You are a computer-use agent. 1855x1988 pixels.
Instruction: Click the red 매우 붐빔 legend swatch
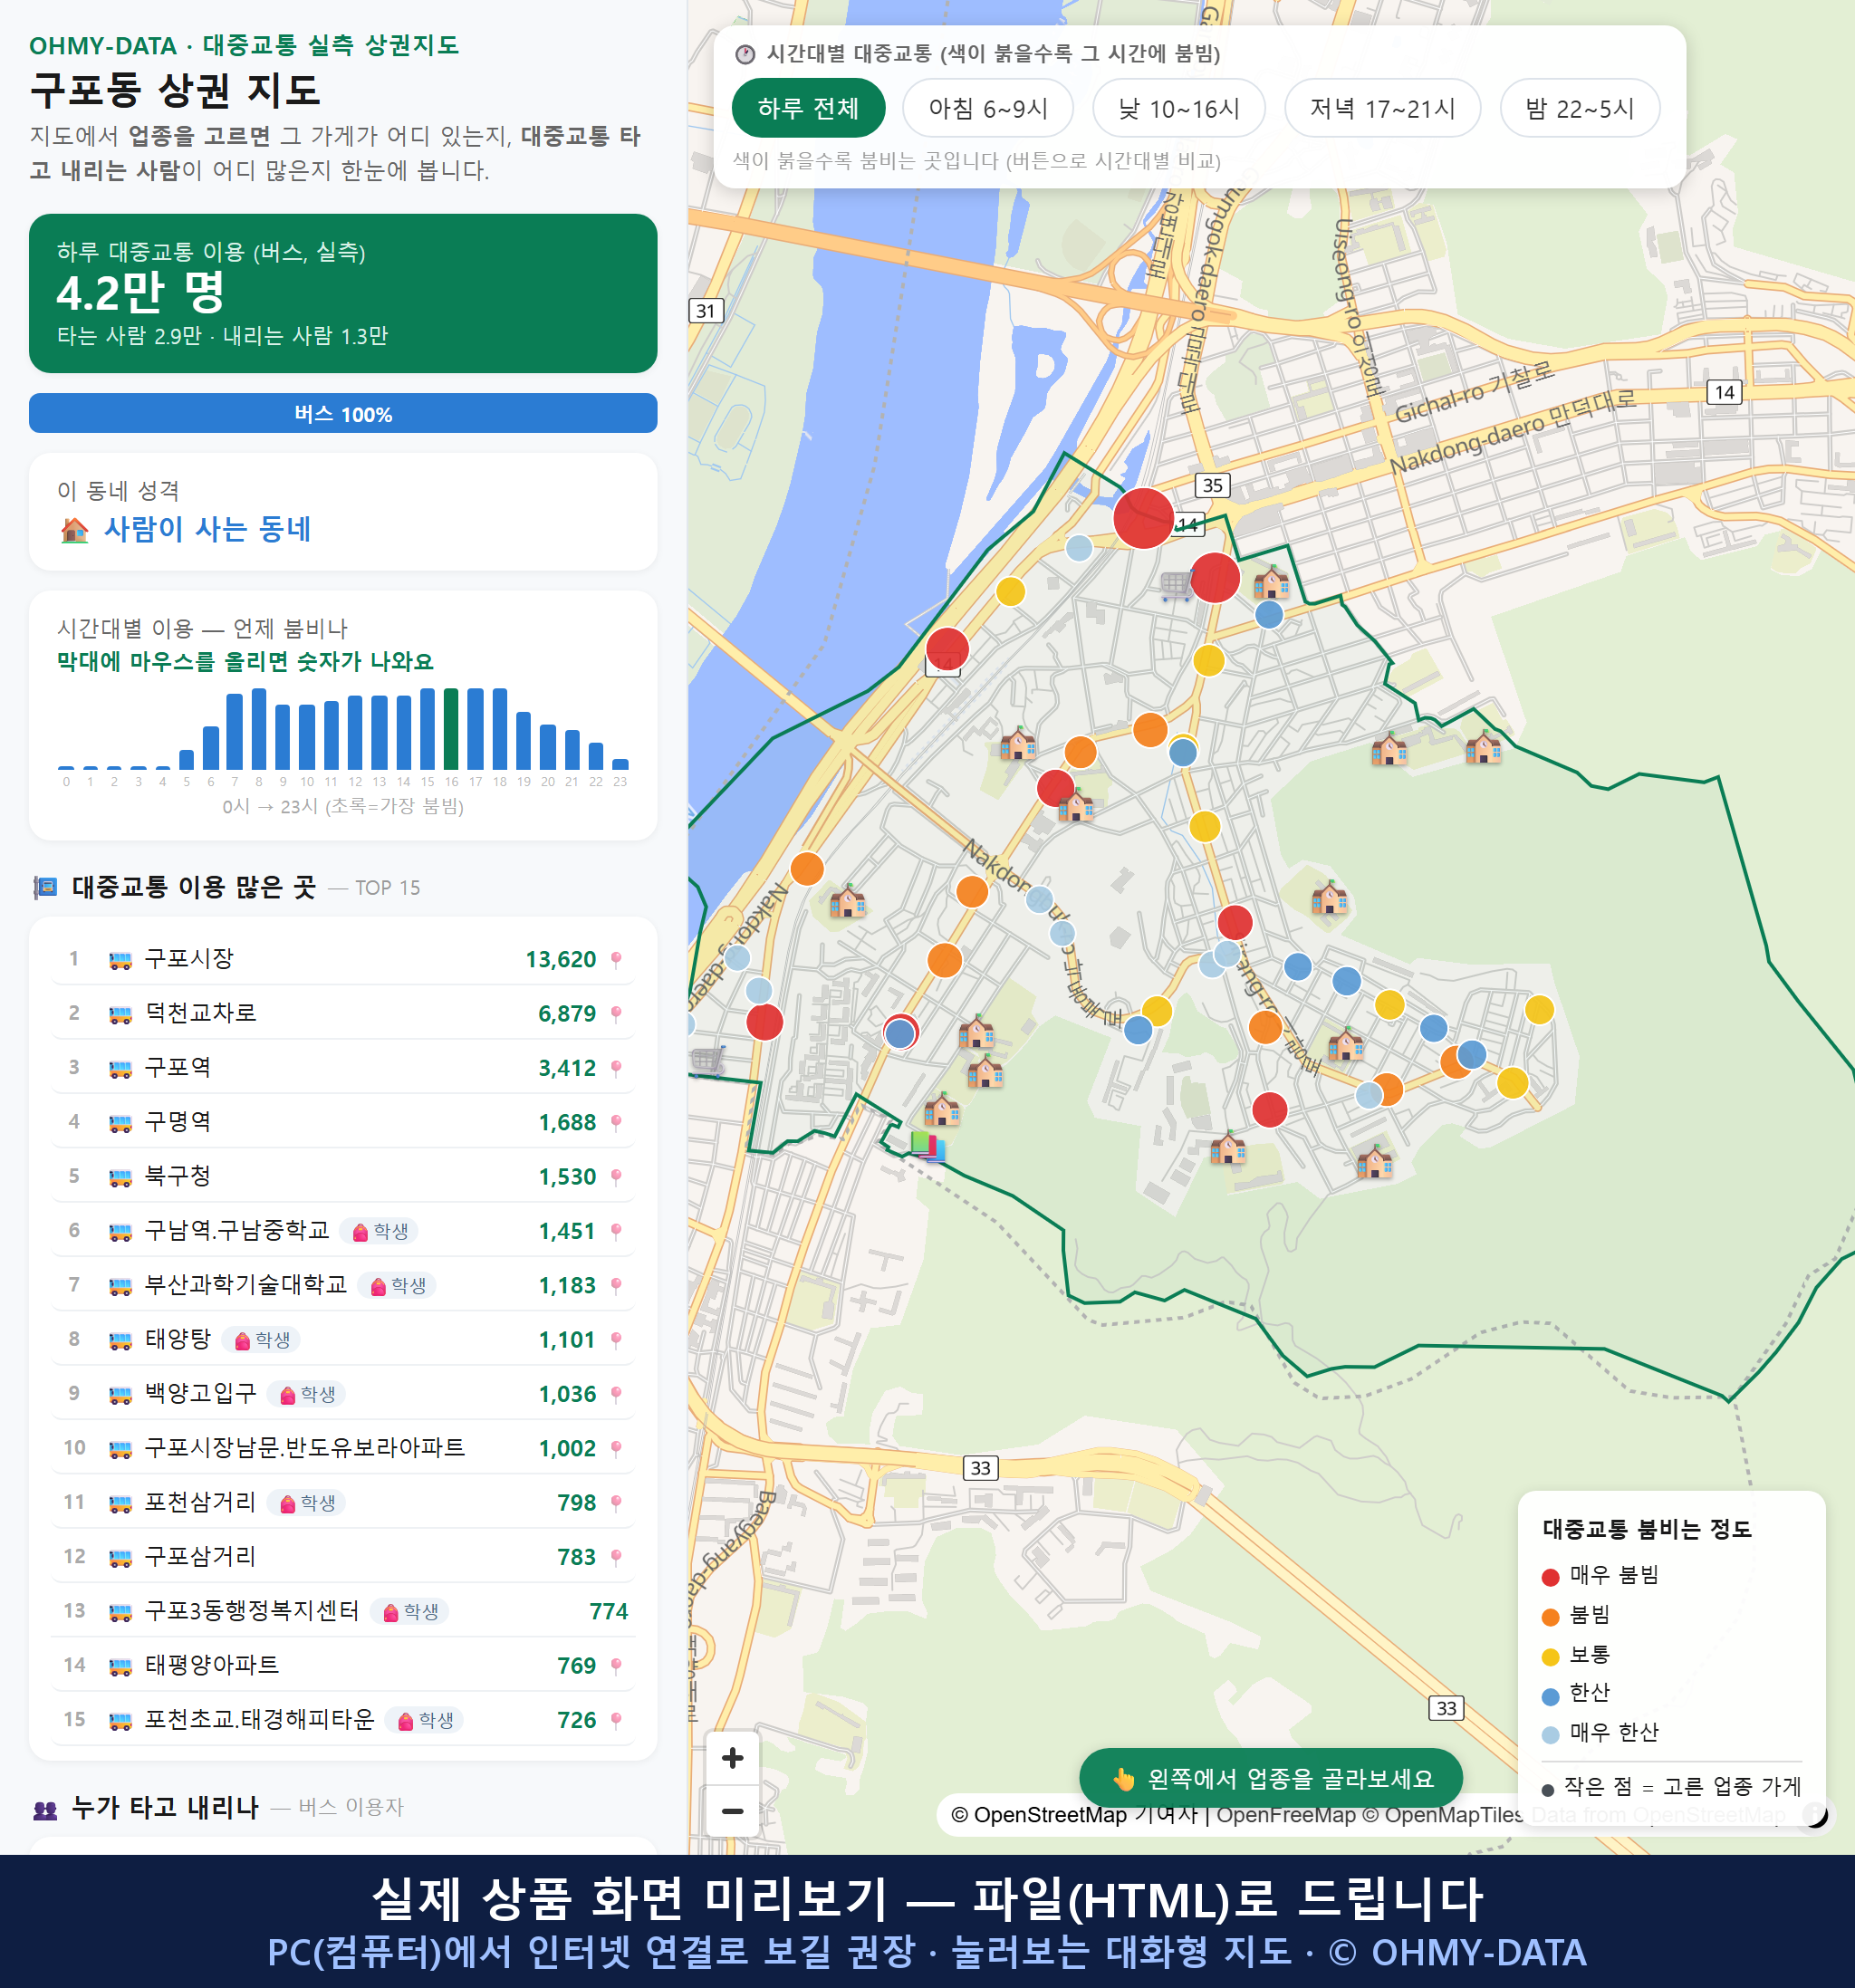[x=1550, y=1577]
